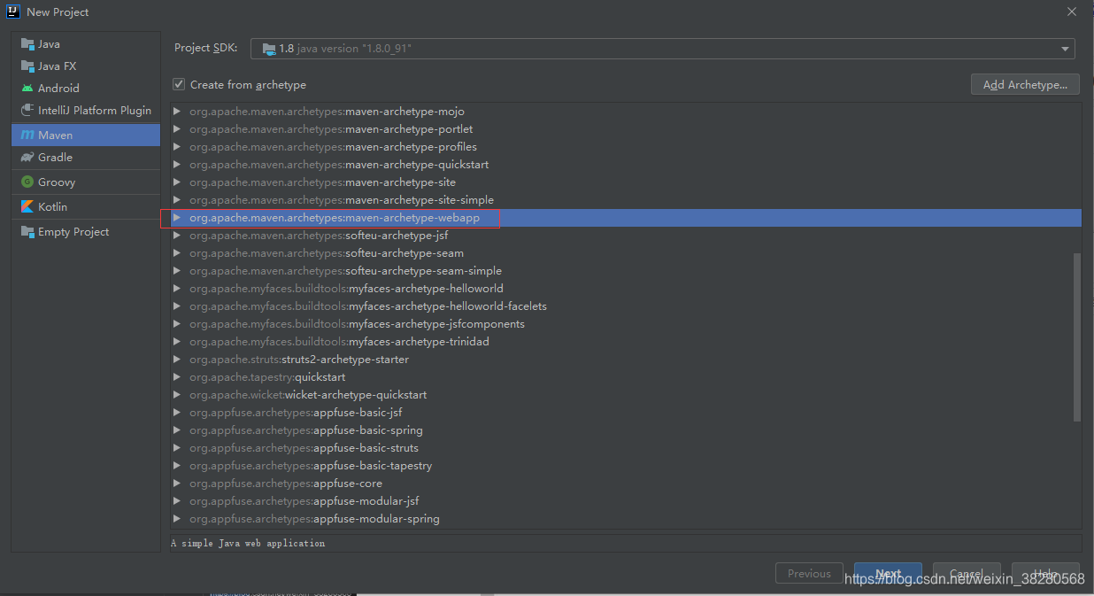The image size is (1094, 596).
Task: Select Android project type
Action: [86, 88]
